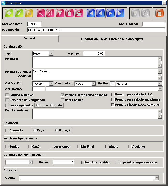Go to first record with blue arrow
The image size is (168, 186).
tap(91, 13)
